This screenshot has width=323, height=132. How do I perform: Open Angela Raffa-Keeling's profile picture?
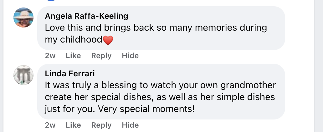point(23,18)
